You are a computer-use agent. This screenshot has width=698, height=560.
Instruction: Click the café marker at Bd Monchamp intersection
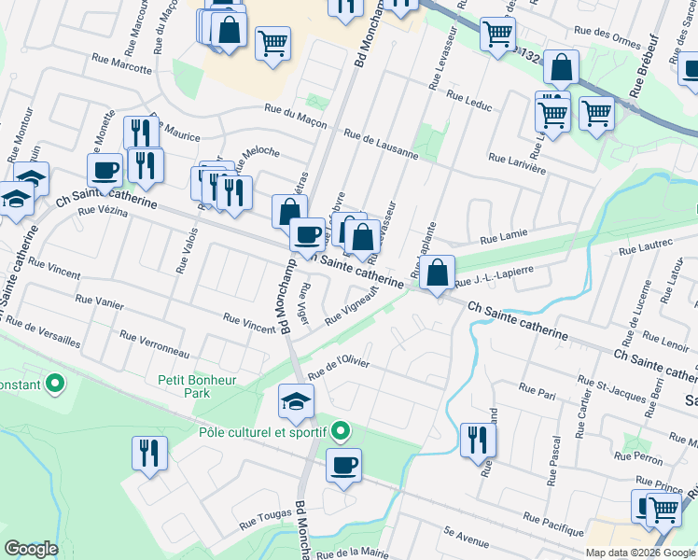pos(307,236)
